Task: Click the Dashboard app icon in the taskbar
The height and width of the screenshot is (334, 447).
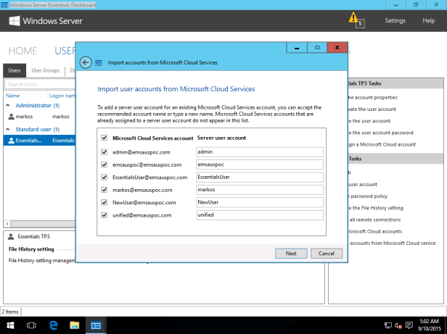Action: click(95, 325)
